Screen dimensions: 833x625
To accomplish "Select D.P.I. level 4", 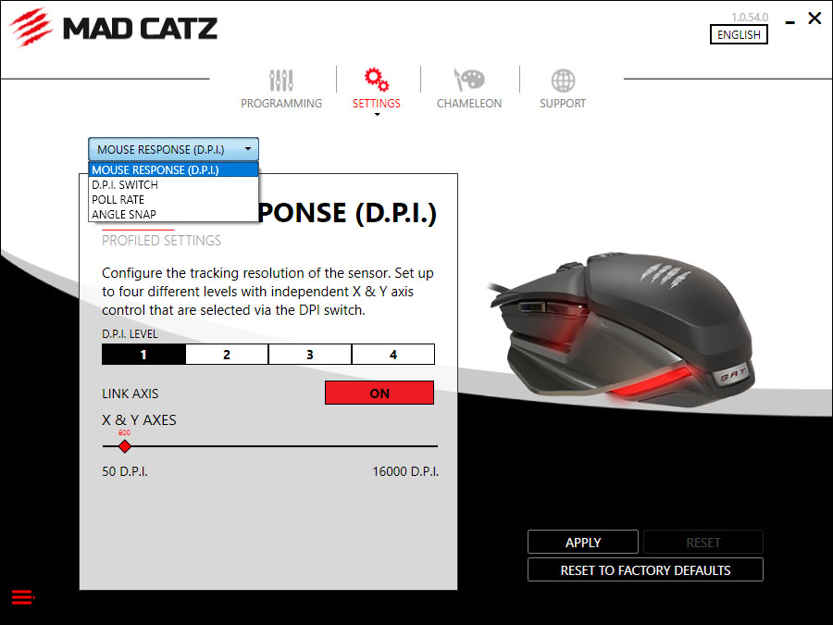I will point(393,355).
